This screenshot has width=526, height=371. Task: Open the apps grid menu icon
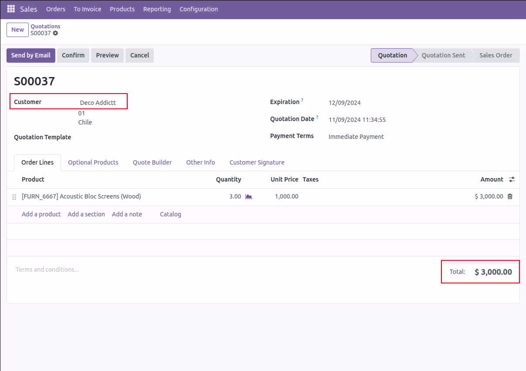tap(11, 9)
